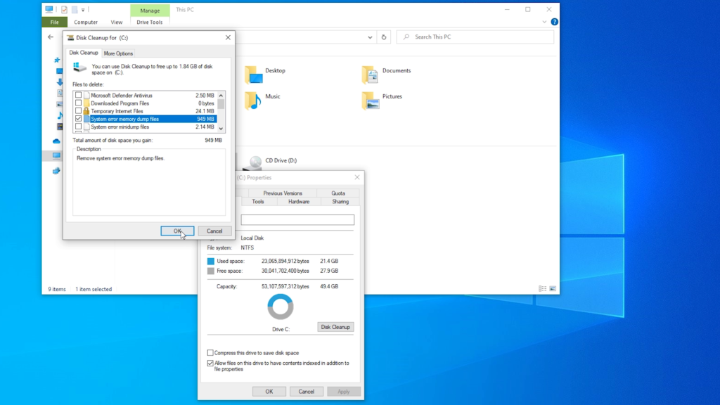Open the File menu tab
This screenshot has height=405, width=720.
55,22
